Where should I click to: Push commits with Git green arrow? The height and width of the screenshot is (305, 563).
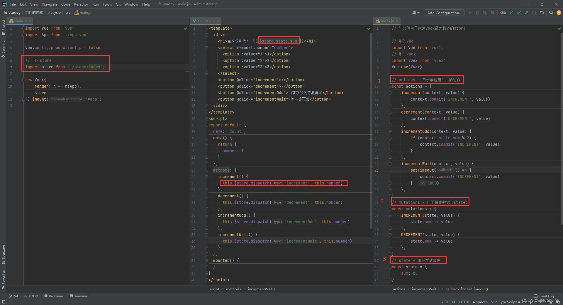click(526, 13)
